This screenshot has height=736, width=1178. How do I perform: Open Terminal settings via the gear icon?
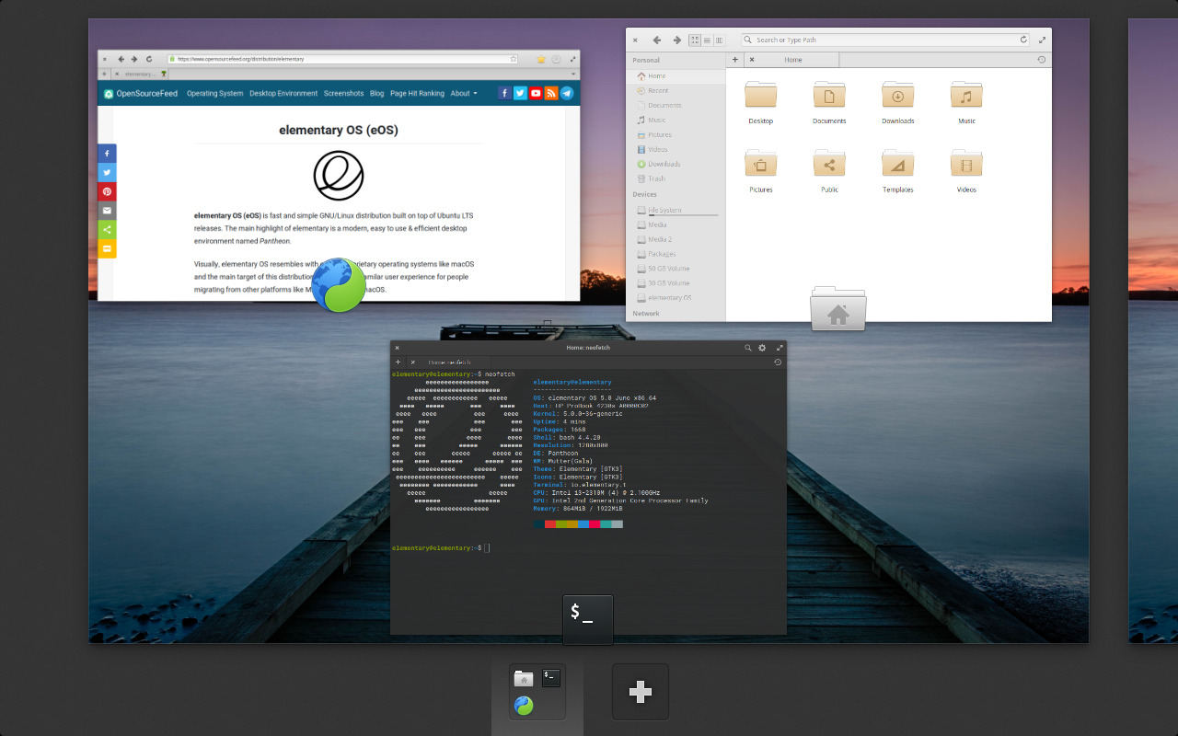(762, 348)
